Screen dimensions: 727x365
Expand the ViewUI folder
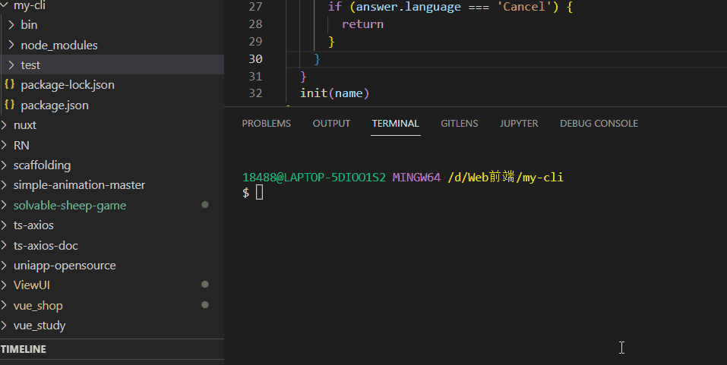[112, 285]
